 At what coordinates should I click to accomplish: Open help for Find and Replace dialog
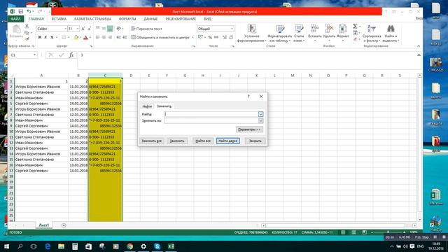click(x=248, y=97)
